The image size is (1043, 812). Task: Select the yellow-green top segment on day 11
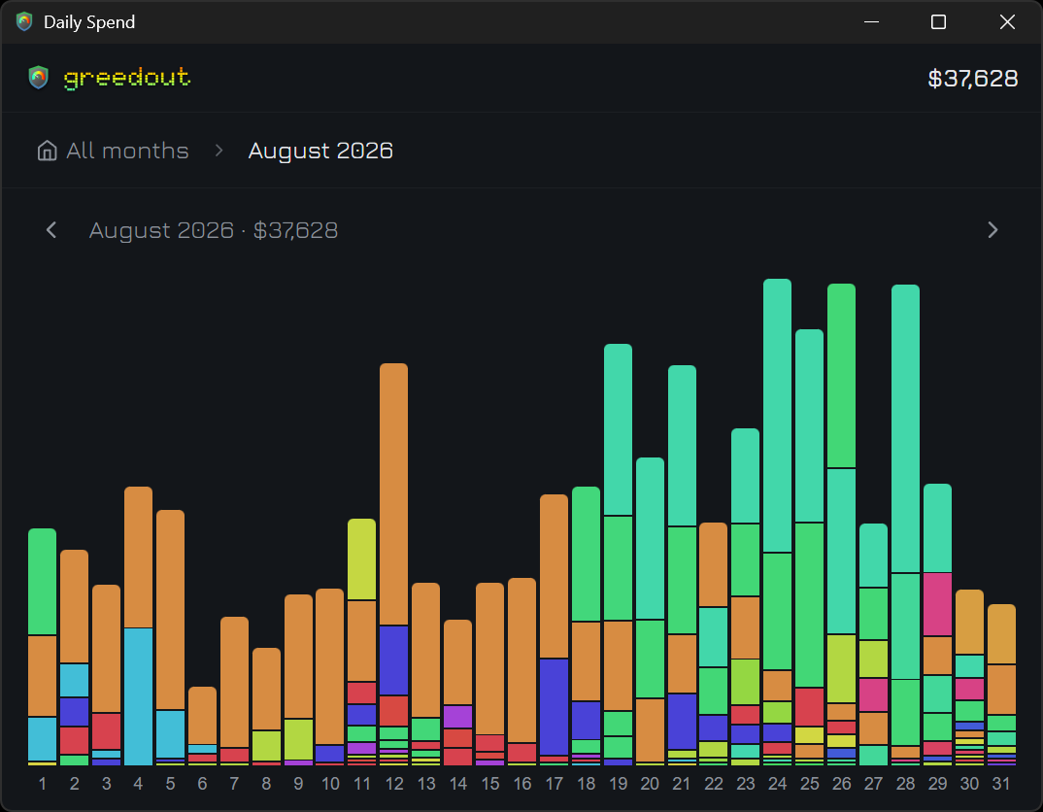coord(362,559)
